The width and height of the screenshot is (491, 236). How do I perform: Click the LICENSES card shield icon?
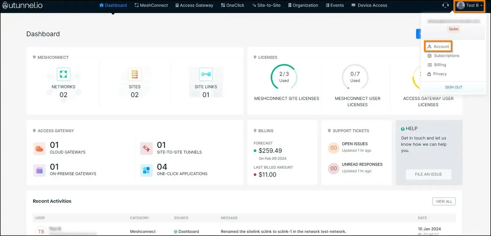255,57
